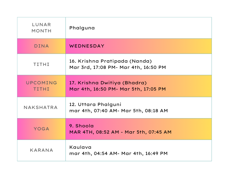Viewport: 228px width, 171px height.
Task: Click the karana timing starting 04:54 AM
Action: (x=118, y=153)
